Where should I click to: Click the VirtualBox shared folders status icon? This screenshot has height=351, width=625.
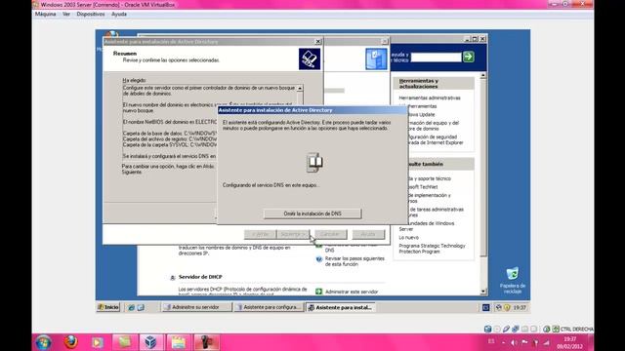(x=524, y=329)
